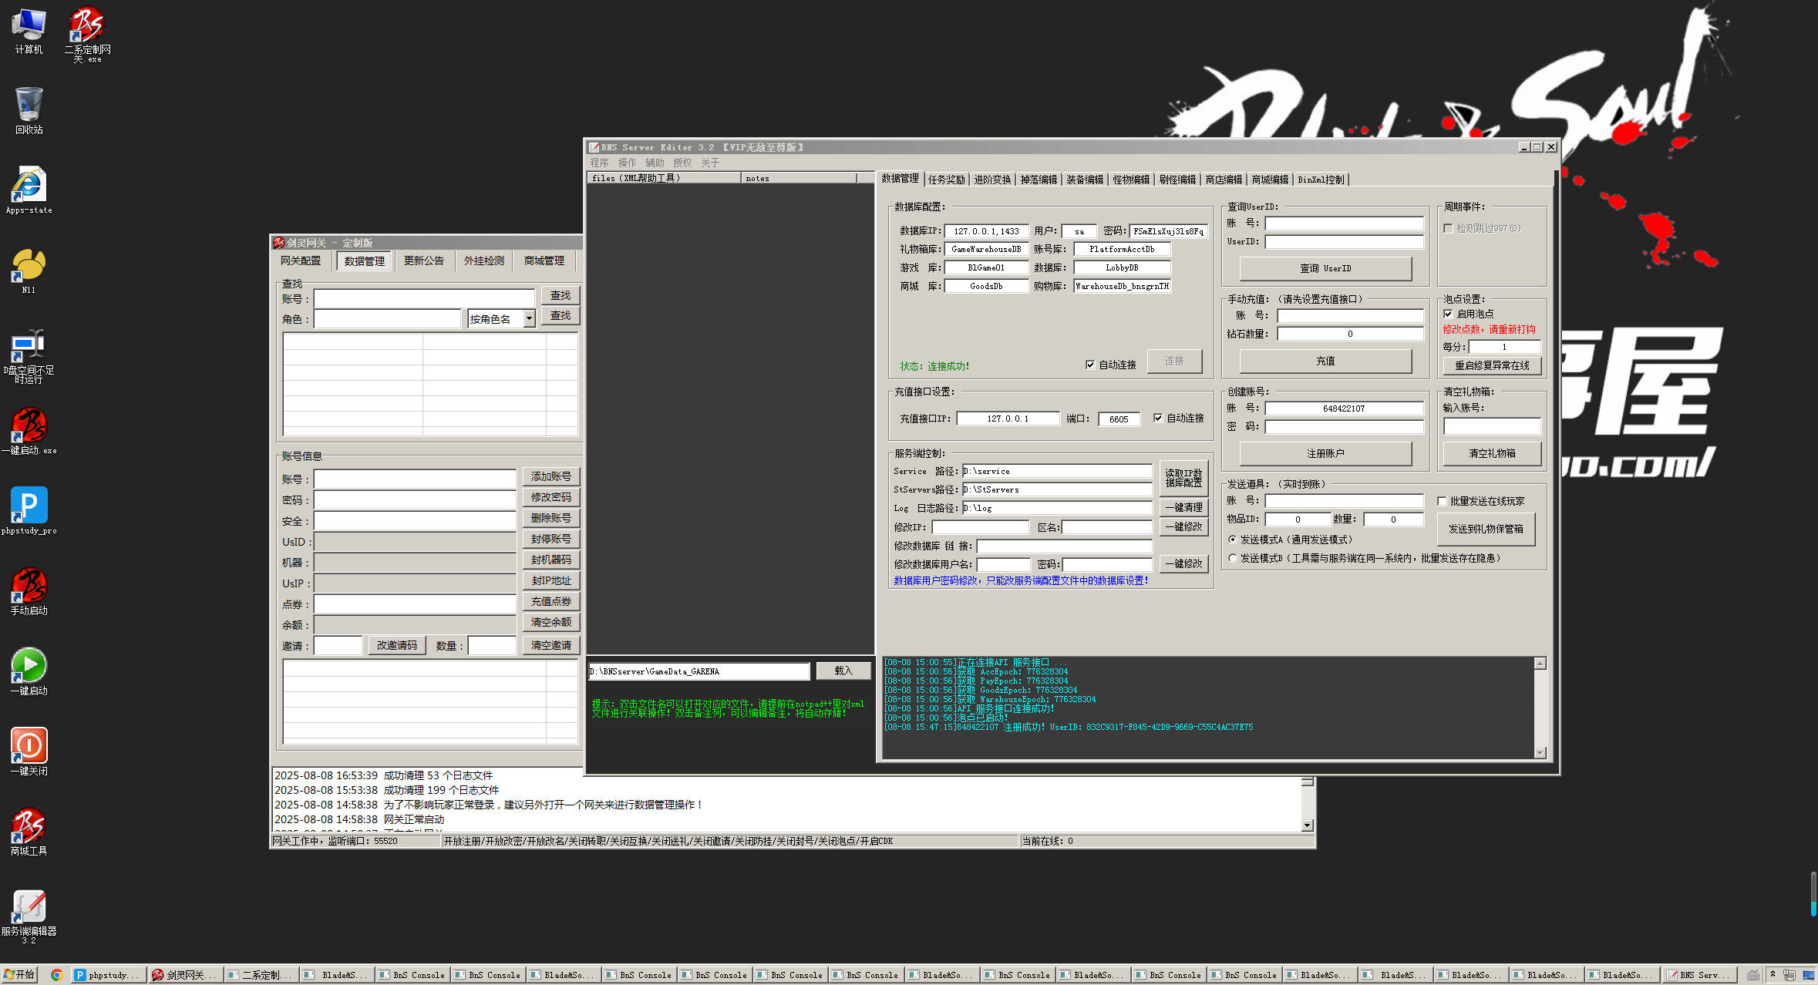Image resolution: width=1818 pixels, height=985 pixels.
Task: Click the 封机器码 button
Action: click(x=550, y=560)
